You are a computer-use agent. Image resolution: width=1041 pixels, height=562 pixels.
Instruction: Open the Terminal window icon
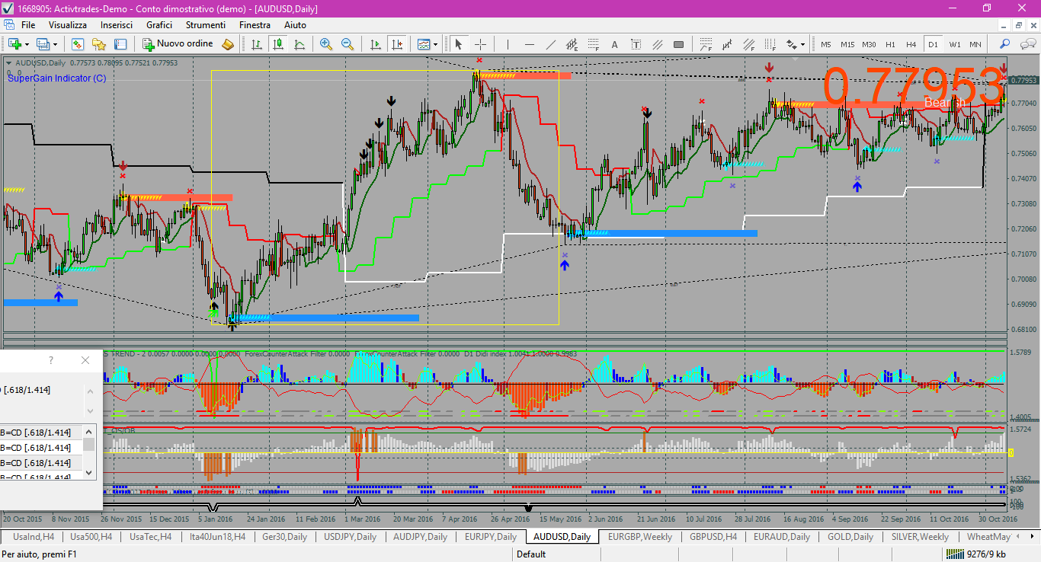click(x=120, y=44)
